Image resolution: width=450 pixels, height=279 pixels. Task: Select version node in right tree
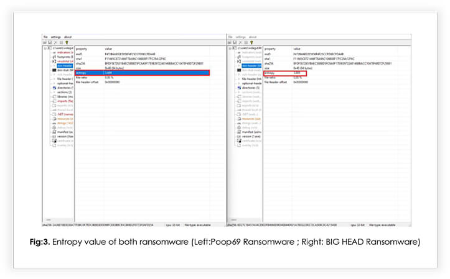[251, 136]
